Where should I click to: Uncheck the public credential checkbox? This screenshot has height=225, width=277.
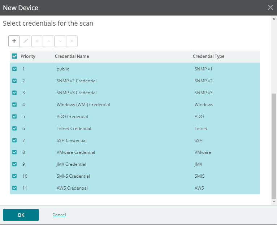tap(14, 69)
